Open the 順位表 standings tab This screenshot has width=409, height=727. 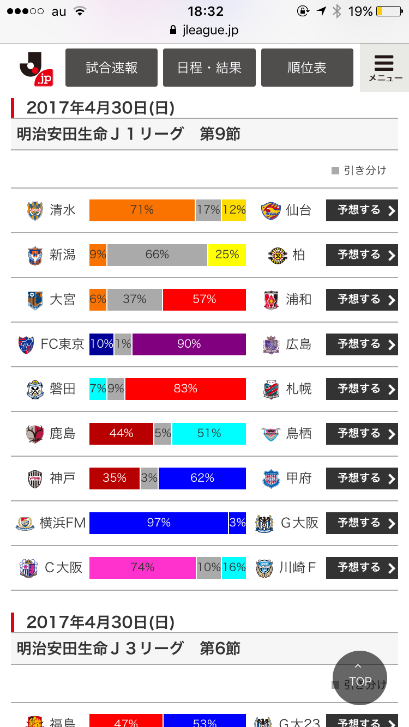tap(307, 68)
